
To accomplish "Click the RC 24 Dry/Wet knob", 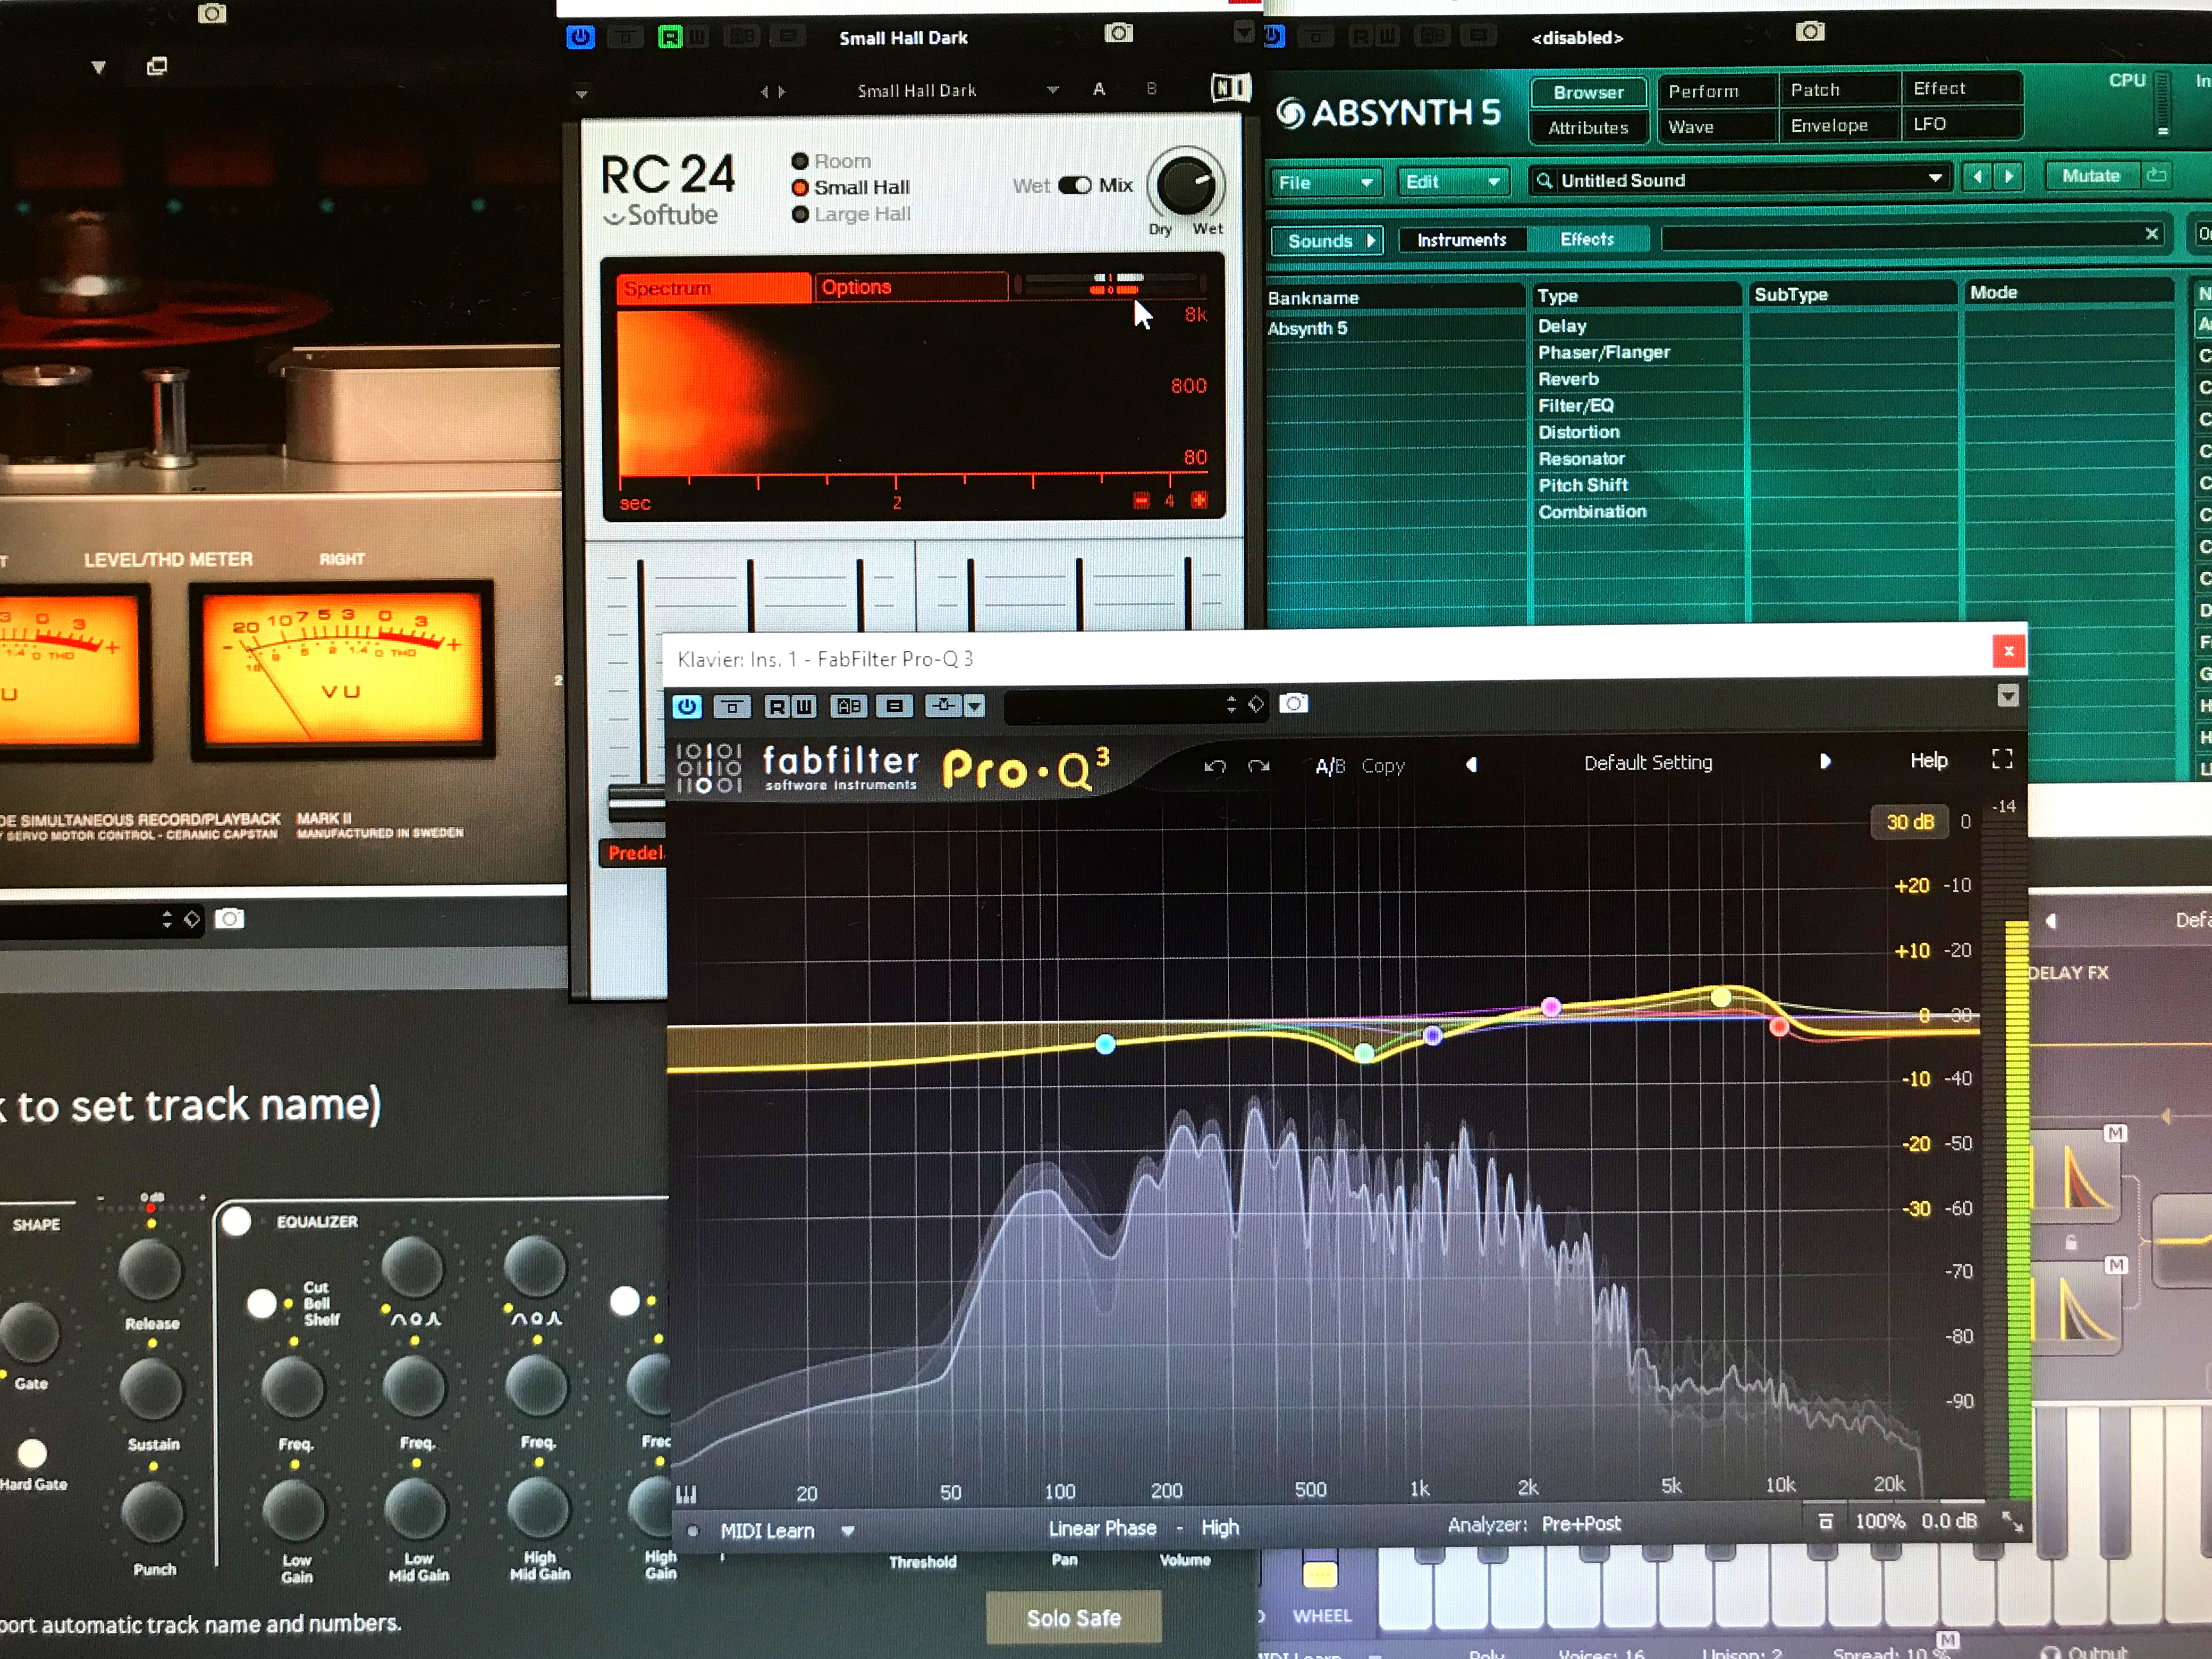I will point(1186,184).
